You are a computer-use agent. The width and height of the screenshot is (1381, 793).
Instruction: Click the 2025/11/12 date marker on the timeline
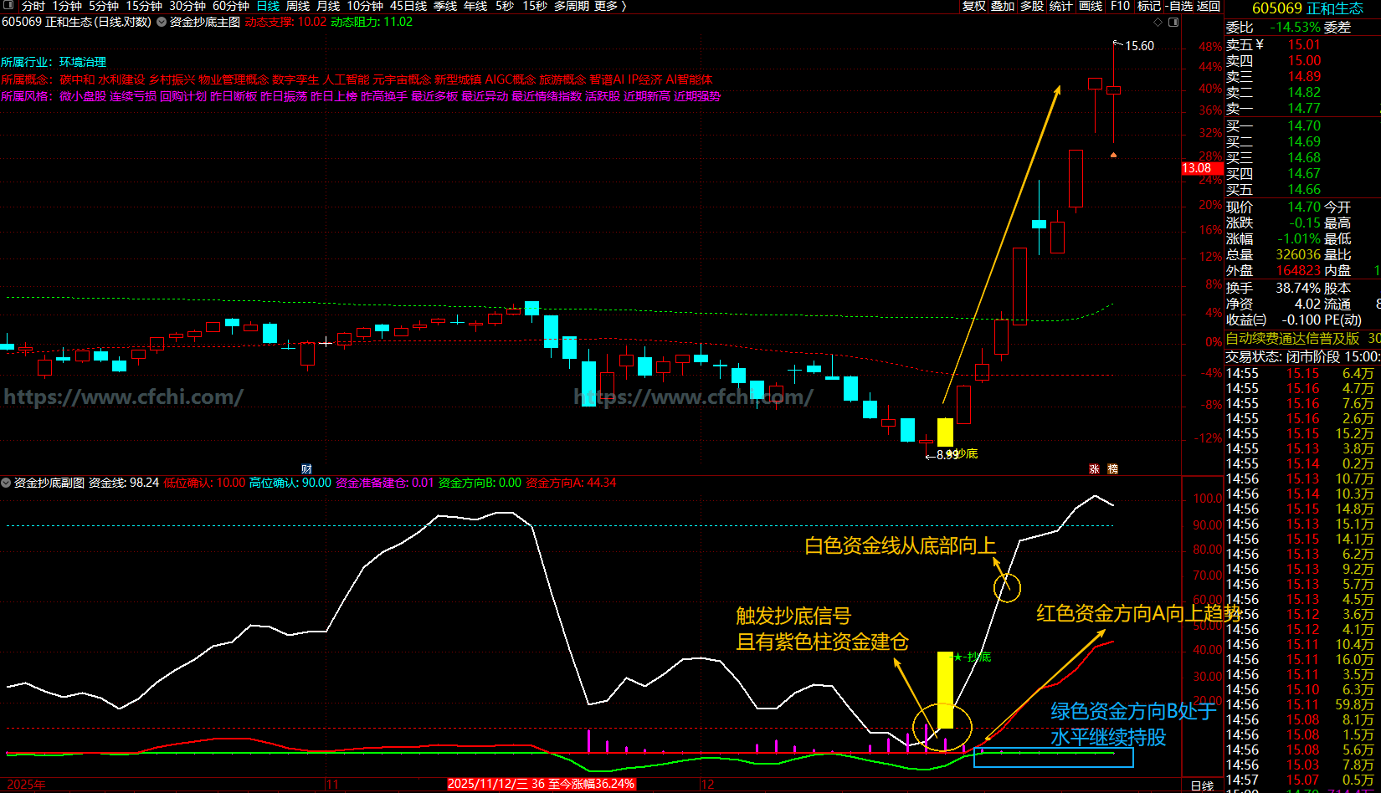(541, 784)
